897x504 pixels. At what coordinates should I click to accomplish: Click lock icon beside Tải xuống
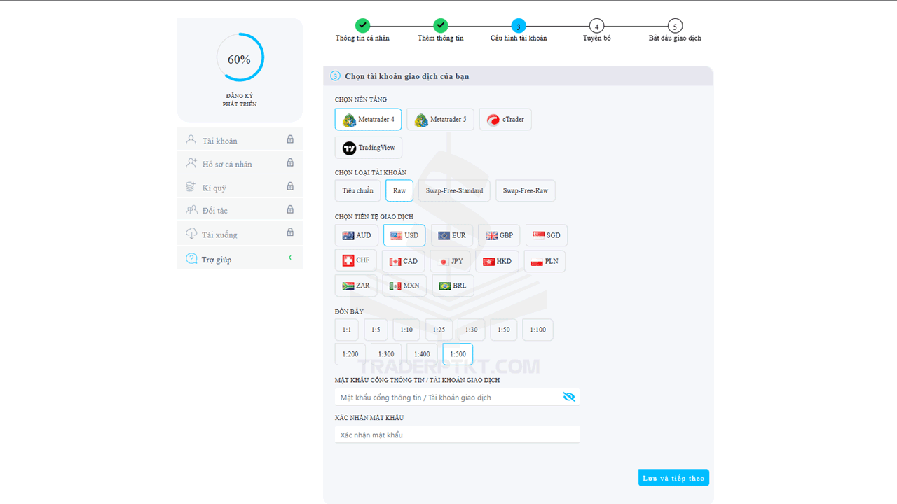coord(290,232)
